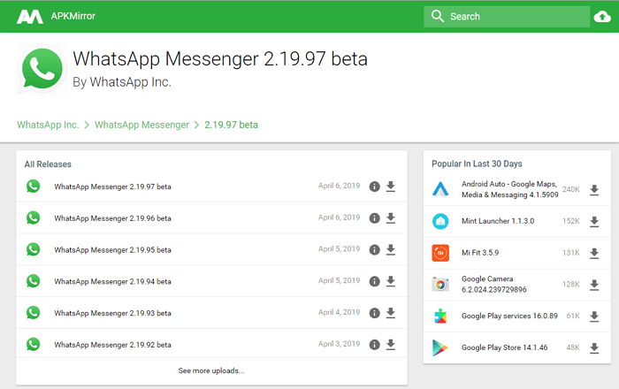Download Mint Launcher 1.1.3.0 via arrow icon
619x389 pixels.
pos(594,222)
